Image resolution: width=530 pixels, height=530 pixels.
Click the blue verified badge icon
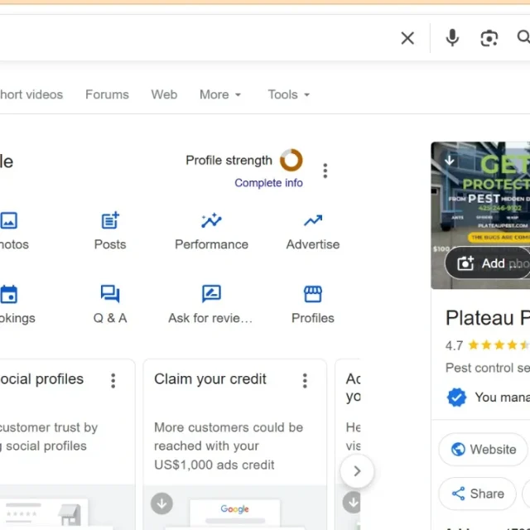tap(456, 397)
